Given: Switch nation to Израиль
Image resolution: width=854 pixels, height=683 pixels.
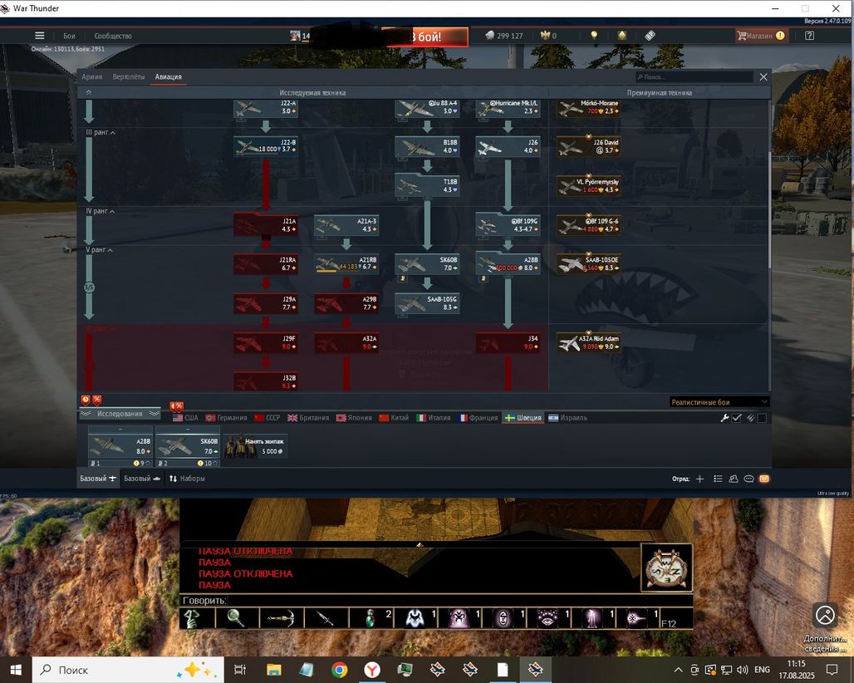Looking at the screenshot, I should click(567, 418).
